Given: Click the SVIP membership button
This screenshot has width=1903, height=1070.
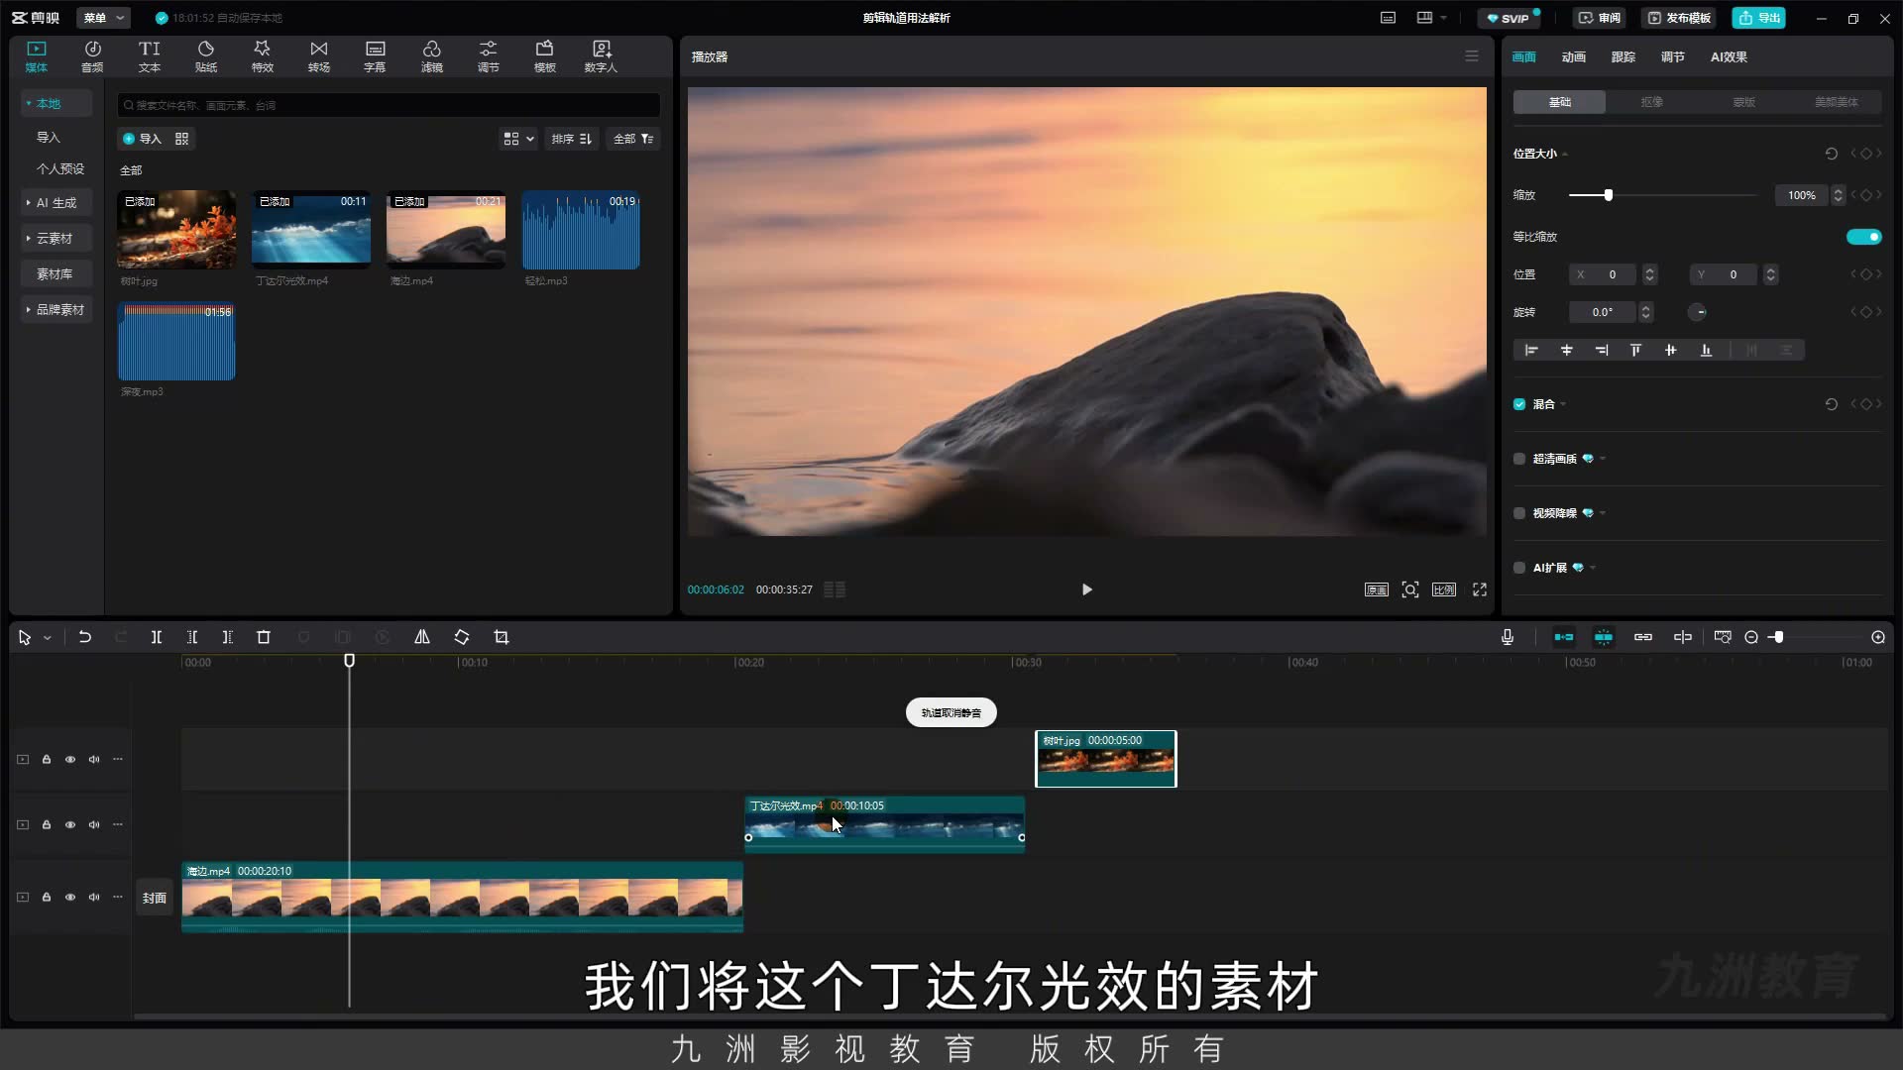Looking at the screenshot, I should [x=1509, y=18].
